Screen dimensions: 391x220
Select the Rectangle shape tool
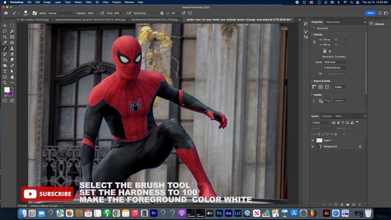[x=5, y=77]
